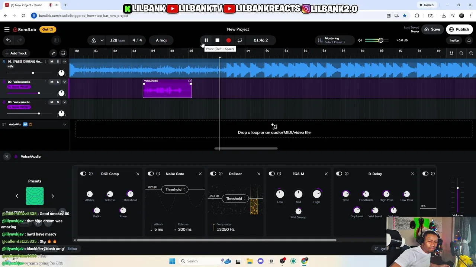Toggle the metronome
Viewport: 476px width, 267px height.
94,40
